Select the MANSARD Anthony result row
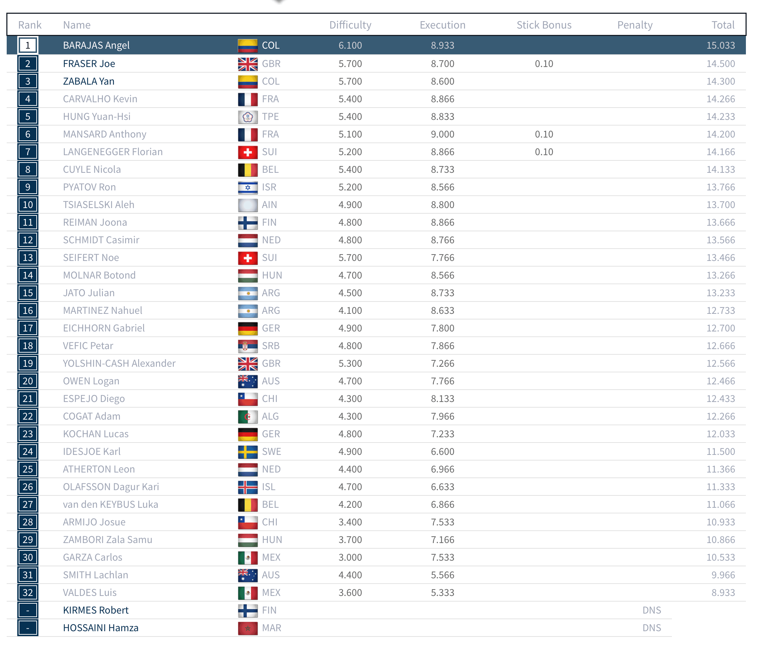The height and width of the screenshot is (646, 760). [x=376, y=134]
